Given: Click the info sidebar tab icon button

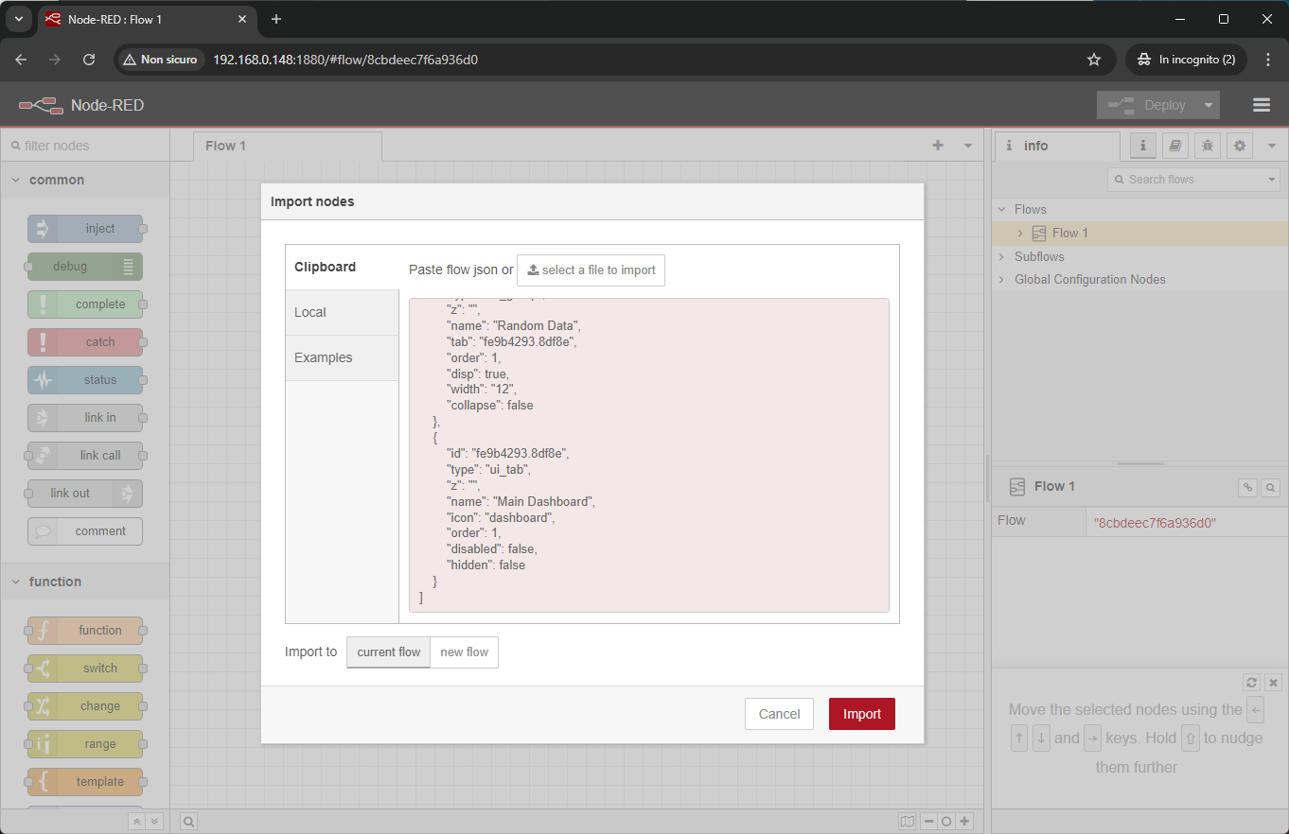Looking at the screenshot, I should click(x=1143, y=146).
